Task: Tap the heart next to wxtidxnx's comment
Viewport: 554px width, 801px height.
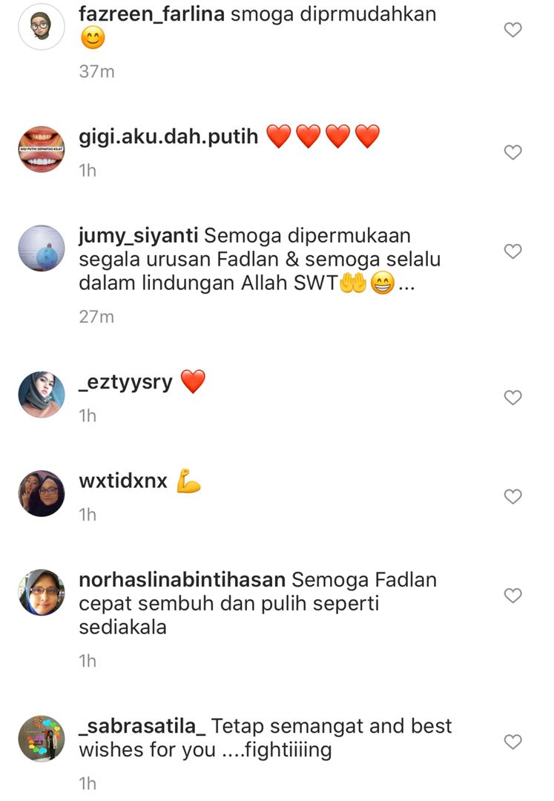Action: tap(512, 496)
